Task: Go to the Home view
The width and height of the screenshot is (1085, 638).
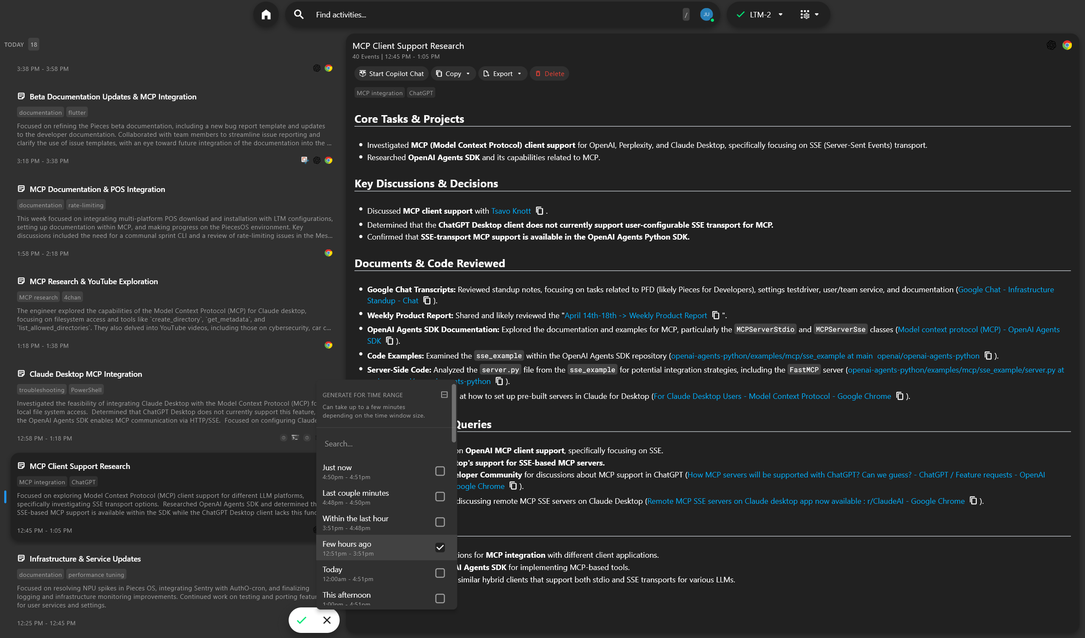Action: coord(266,14)
